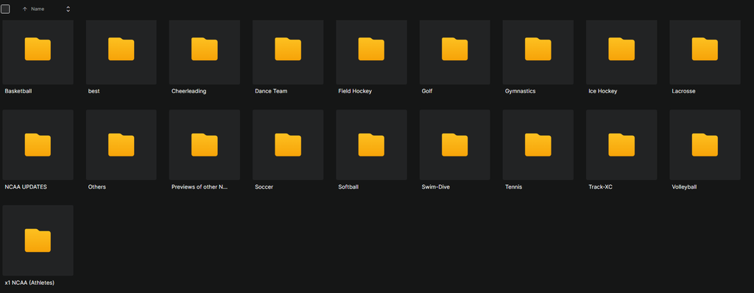Click the Volleyball folder name
This screenshot has width=754, height=293.
[x=684, y=187]
